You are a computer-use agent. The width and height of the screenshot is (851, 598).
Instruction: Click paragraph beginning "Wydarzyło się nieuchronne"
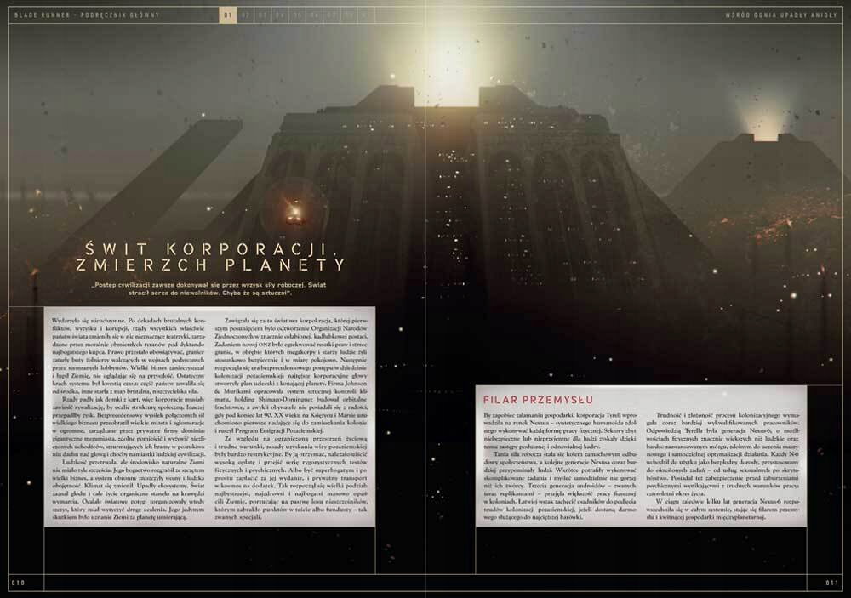pyautogui.click(x=129, y=356)
